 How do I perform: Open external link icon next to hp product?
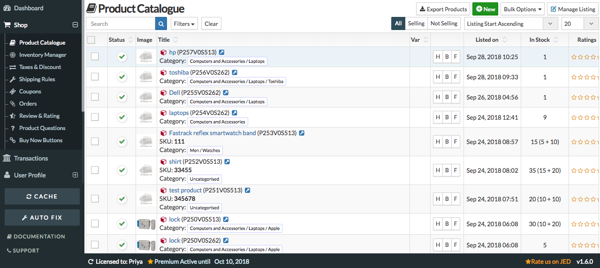(x=222, y=53)
